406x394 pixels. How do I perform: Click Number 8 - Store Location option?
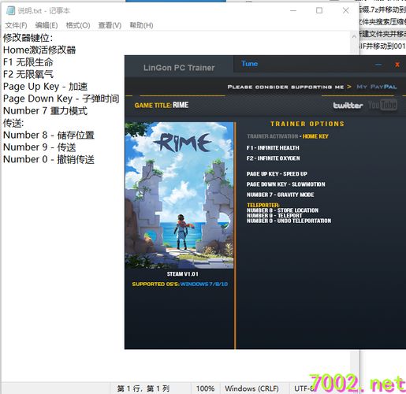(x=282, y=210)
